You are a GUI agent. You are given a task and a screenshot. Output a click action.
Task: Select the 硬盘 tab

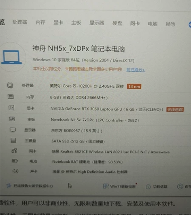click(117, 23)
